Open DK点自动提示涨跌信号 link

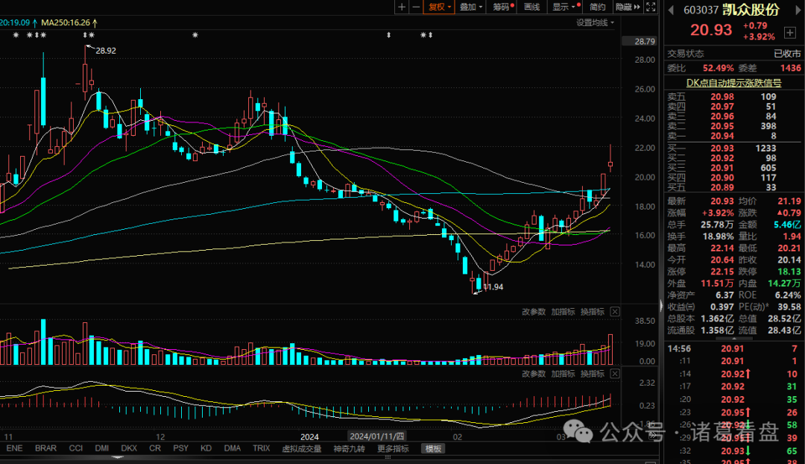click(733, 83)
